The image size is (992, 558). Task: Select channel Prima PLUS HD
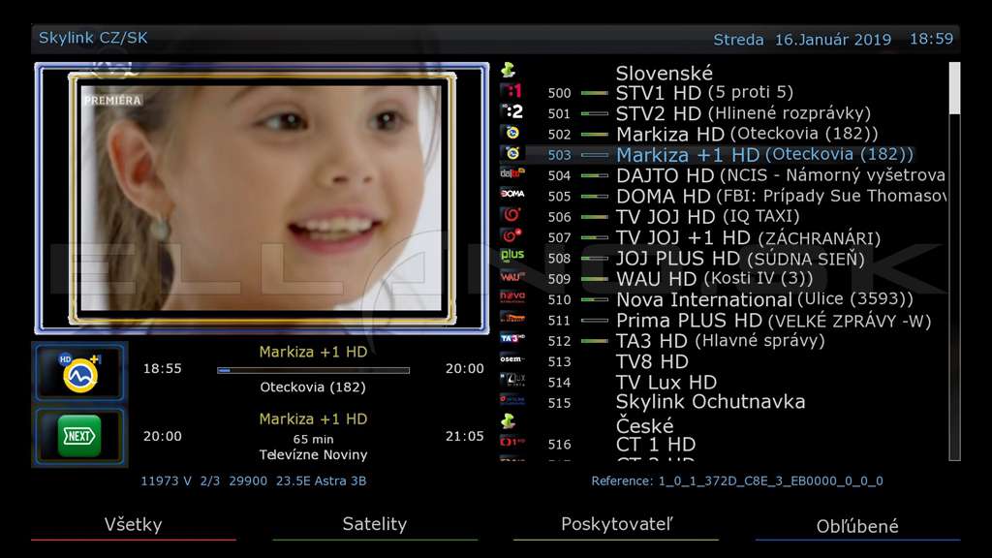coord(723,320)
